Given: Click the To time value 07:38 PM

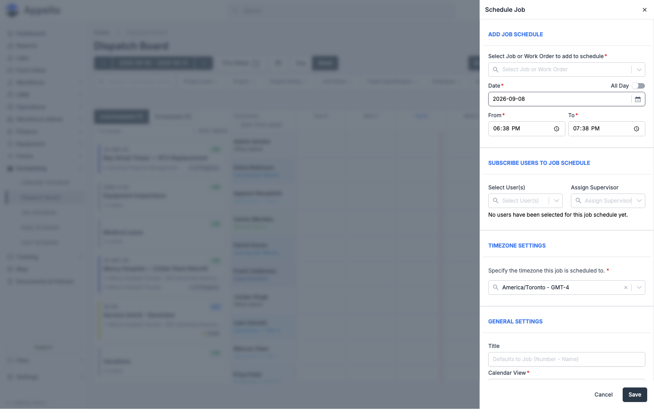Looking at the screenshot, I should (586, 129).
